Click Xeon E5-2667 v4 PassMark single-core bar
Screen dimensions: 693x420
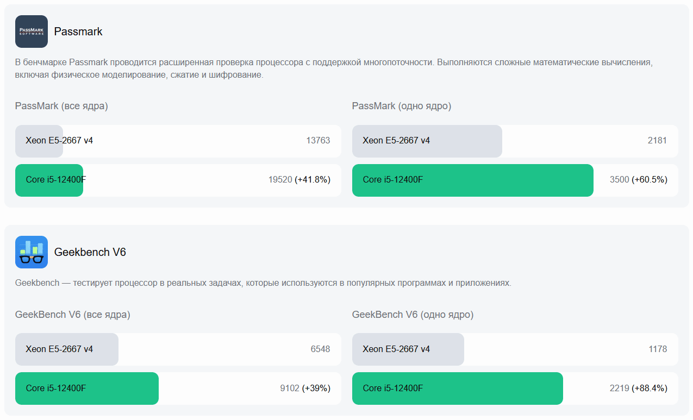427,141
